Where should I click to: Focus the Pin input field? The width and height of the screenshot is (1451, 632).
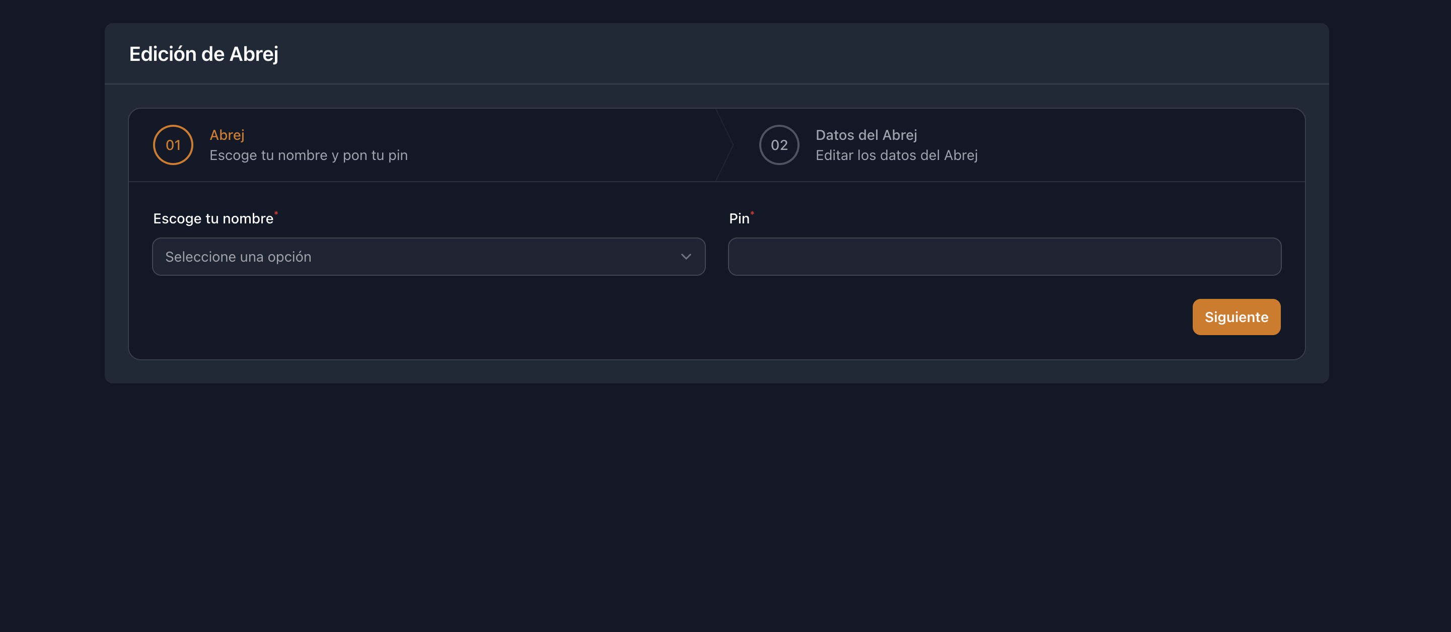pyautogui.click(x=1004, y=257)
